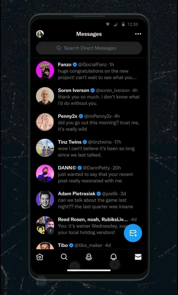View Adam Pietrasiak's profile photo

click(x=45, y=199)
